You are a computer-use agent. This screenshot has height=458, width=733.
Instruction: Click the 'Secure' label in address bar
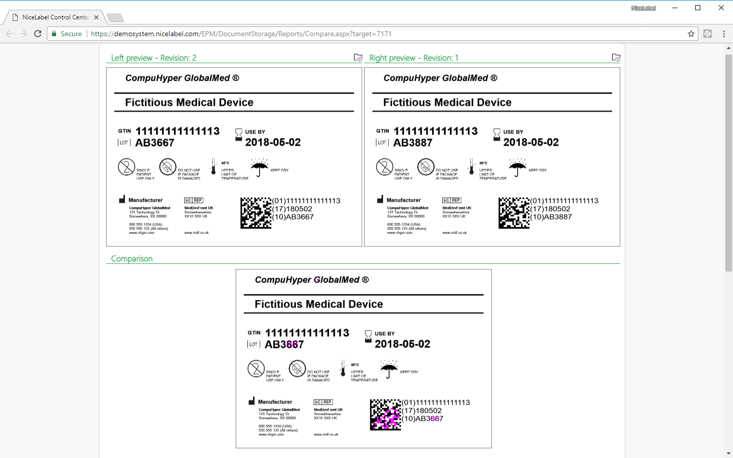(71, 34)
